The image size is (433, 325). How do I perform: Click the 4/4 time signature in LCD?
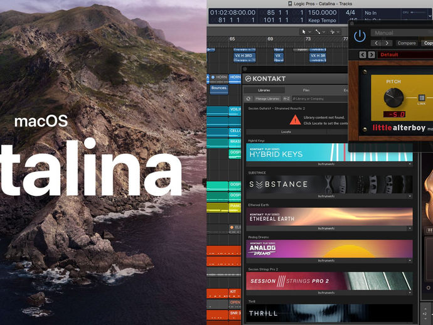[x=350, y=13]
